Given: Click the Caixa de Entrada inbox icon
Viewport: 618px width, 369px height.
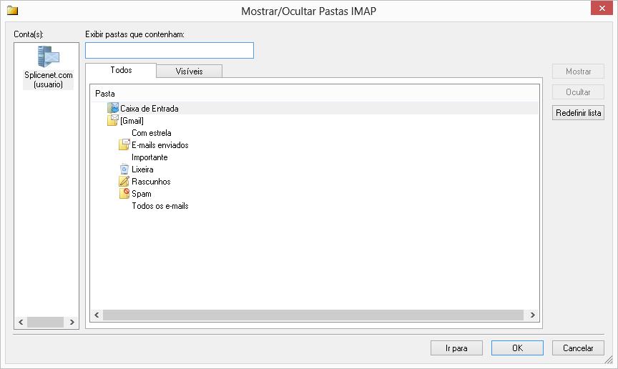Looking at the screenshot, I should coord(113,108).
